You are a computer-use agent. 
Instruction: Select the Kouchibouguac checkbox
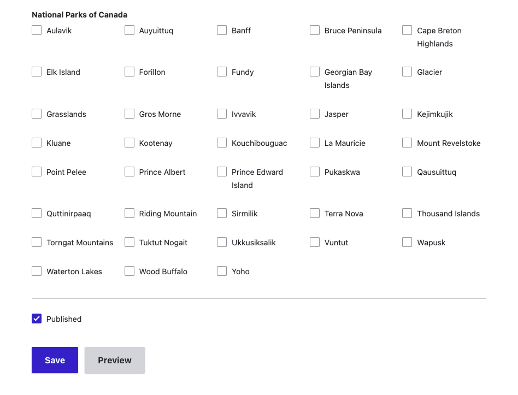click(x=222, y=143)
